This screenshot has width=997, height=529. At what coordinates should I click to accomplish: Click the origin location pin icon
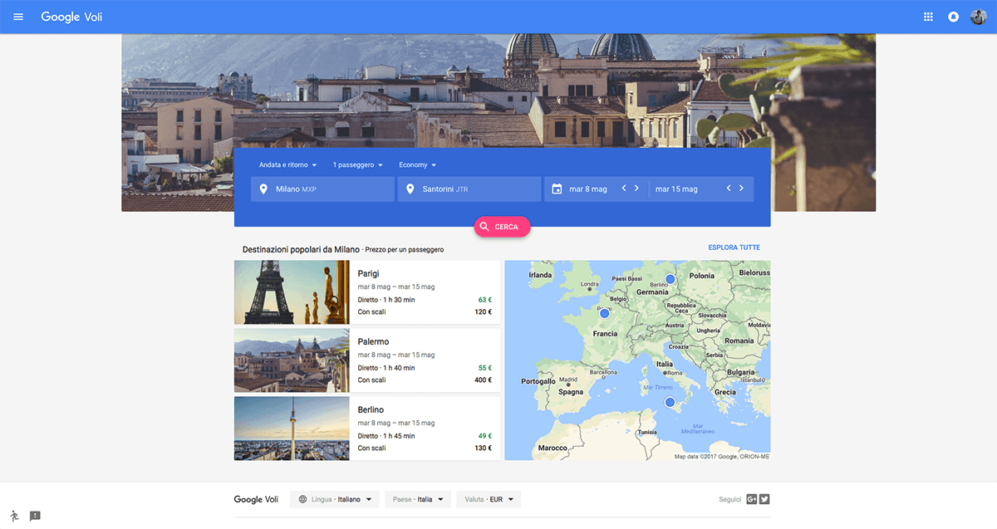[263, 189]
